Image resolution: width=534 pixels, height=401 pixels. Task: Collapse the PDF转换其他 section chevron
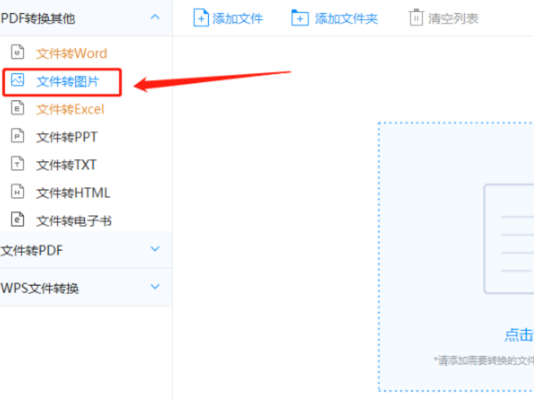click(155, 17)
